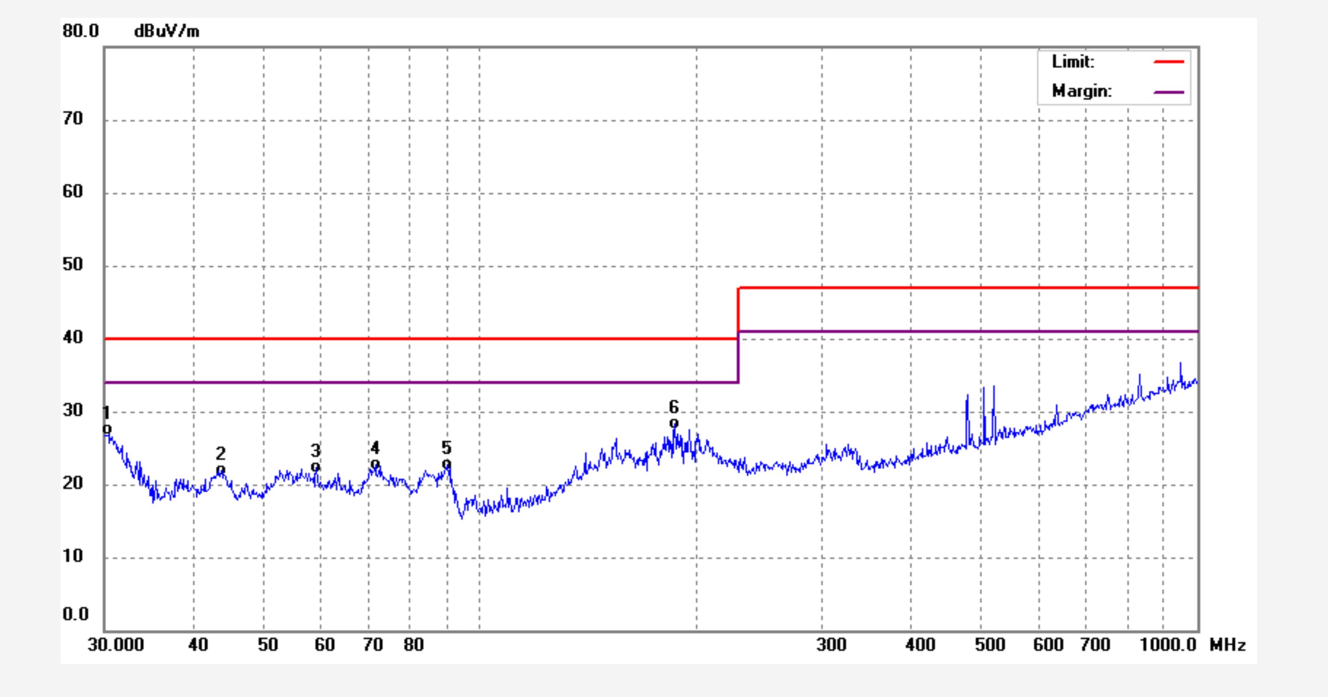This screenshot has height=697, width=1328.
Task: Click the Margin legend label
Action: (x=1081, y=91)
